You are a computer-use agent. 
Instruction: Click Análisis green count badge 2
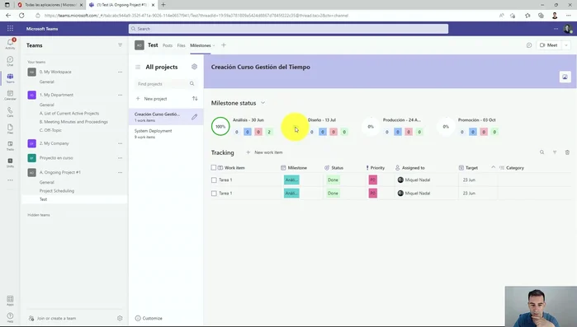(269, 132)
